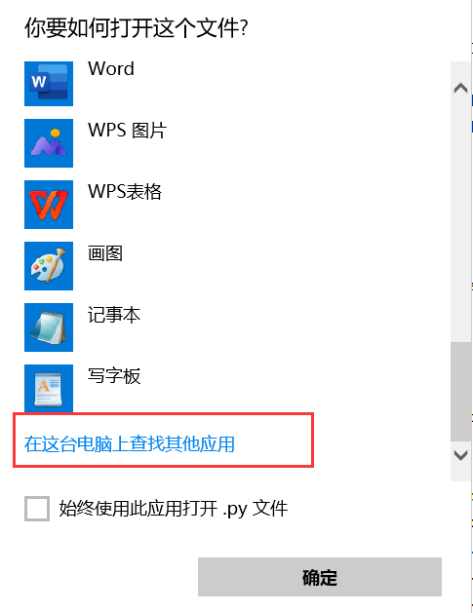473x613 pixels.
Task: Click the scrollbar track above the thumb
Action: tap(460, 219)
